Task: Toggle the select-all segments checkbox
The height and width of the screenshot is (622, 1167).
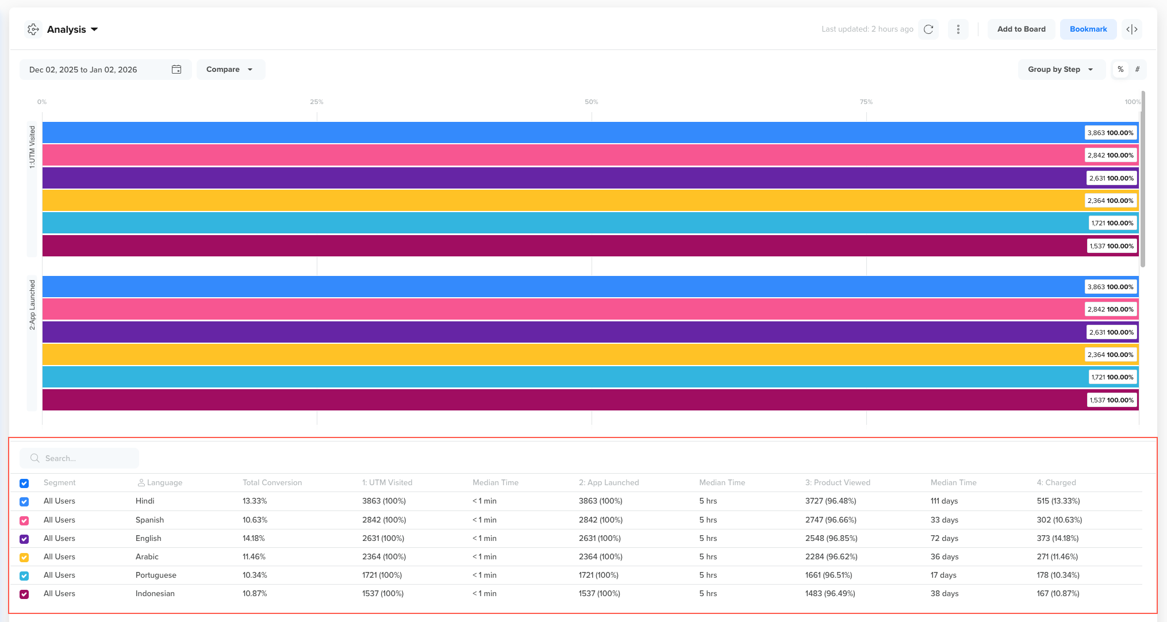Action: click(24, 483)
